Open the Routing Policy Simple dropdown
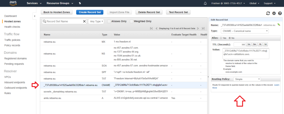 (x=247, y=79)
